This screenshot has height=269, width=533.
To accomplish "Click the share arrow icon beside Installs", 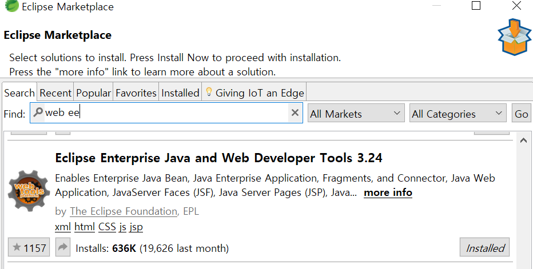I will pos(63,247).
